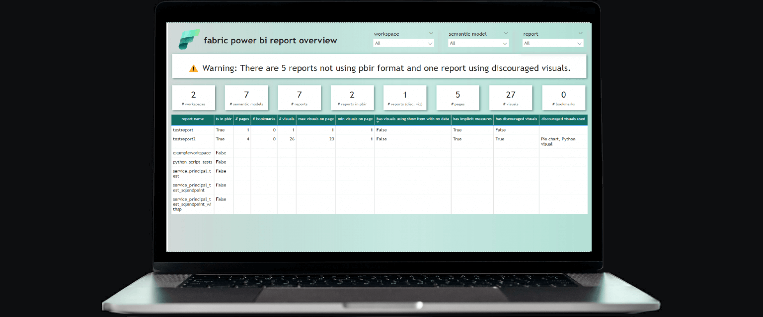The height and width of the screenshot is (317, 763).
Task: Click the chevron above the report slicer
Action: click(x=580, y=33)
